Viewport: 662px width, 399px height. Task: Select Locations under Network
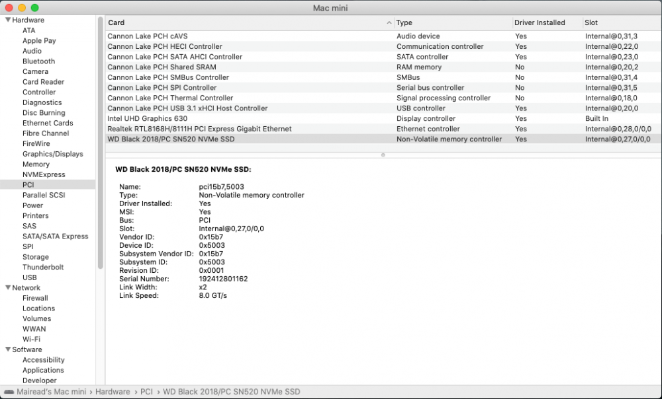click(x=39, y=308)
